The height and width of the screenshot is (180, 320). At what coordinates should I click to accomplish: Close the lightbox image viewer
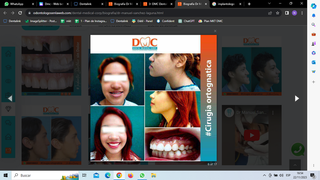tap(215, 31)
